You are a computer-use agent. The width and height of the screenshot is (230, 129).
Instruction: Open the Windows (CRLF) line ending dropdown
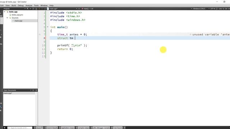pyautogui.click(x=198, y=9)
